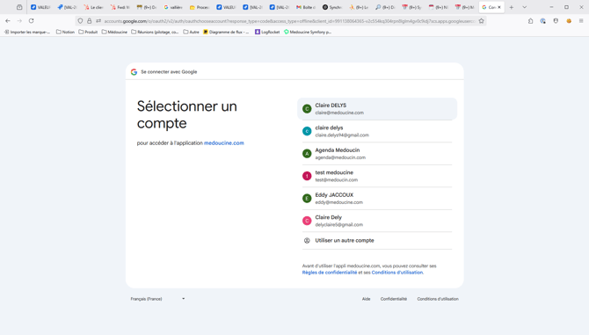Show site security padlock info
Viewport: 589px width, 335px height.
tap(90, 21)
